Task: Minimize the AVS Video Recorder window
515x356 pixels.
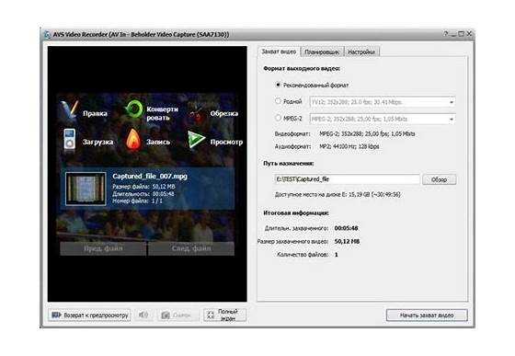Action: pos(453,34)
